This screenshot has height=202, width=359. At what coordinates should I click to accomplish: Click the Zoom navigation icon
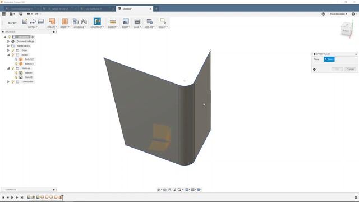174,190
